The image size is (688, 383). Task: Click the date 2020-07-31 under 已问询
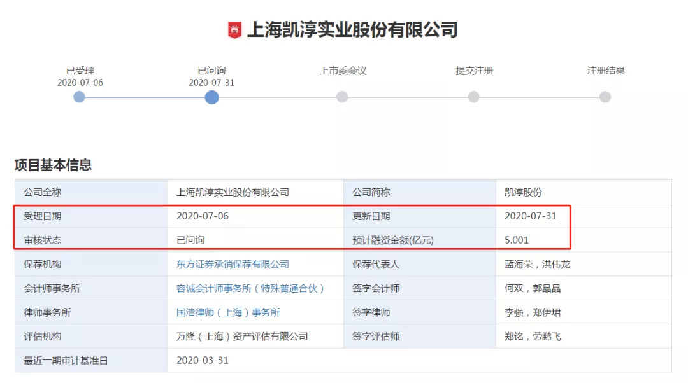point(211,82)
